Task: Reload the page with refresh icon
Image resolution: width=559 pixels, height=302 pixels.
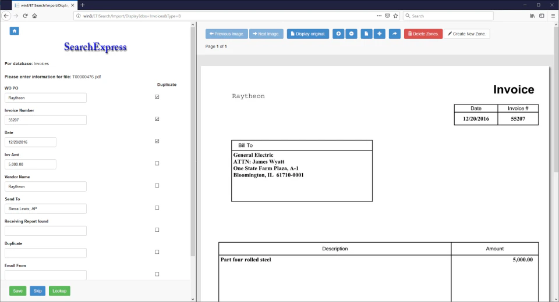Action: pos(25,16)
